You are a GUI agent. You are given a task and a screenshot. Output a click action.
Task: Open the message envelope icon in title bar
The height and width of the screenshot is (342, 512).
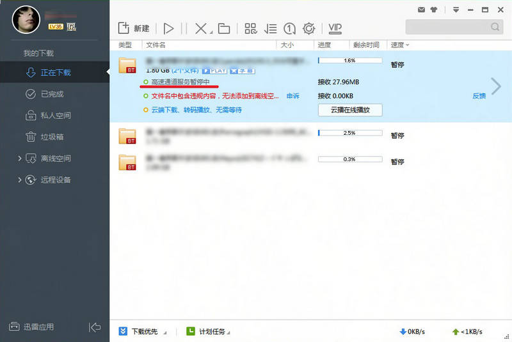click(422, 10)
